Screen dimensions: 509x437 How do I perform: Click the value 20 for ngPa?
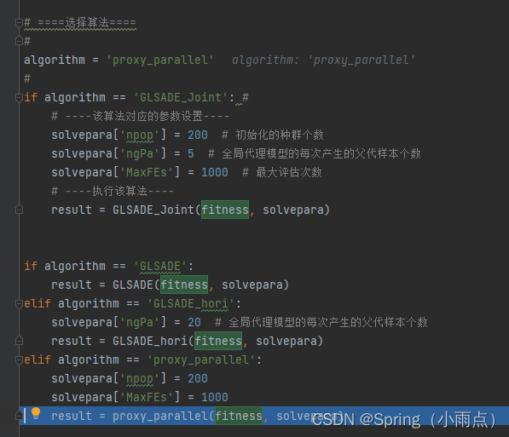click(x=194, y=322)
